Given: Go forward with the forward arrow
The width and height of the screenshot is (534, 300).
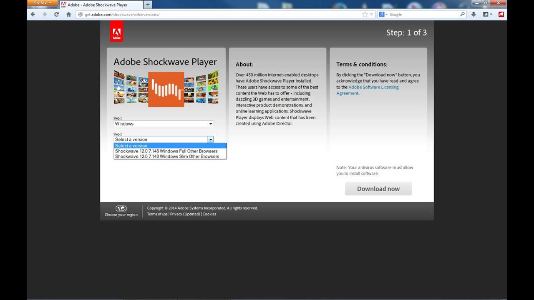Looking at the screenshot, I should [45, 14].
